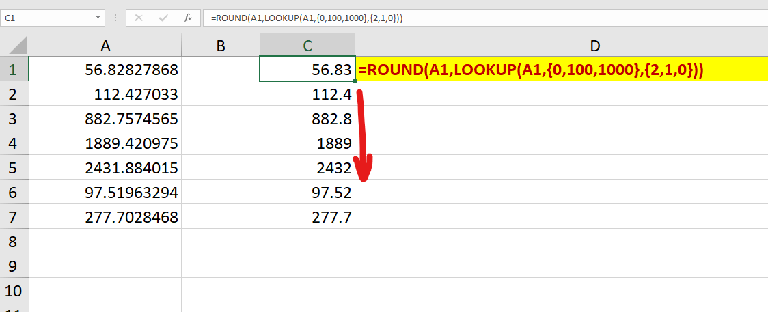Click cell containing 56.82827868
The image size is (768, 312).
105,69
